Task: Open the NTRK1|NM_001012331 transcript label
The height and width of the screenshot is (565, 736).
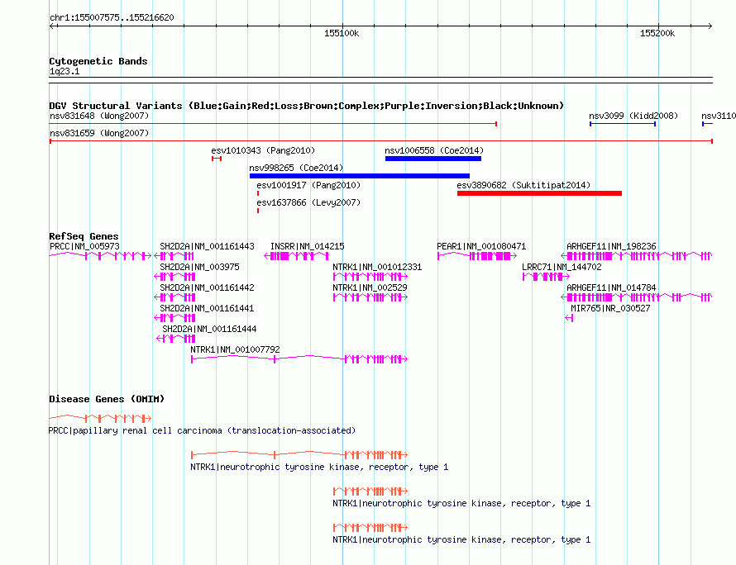Action: click(377, 267)
